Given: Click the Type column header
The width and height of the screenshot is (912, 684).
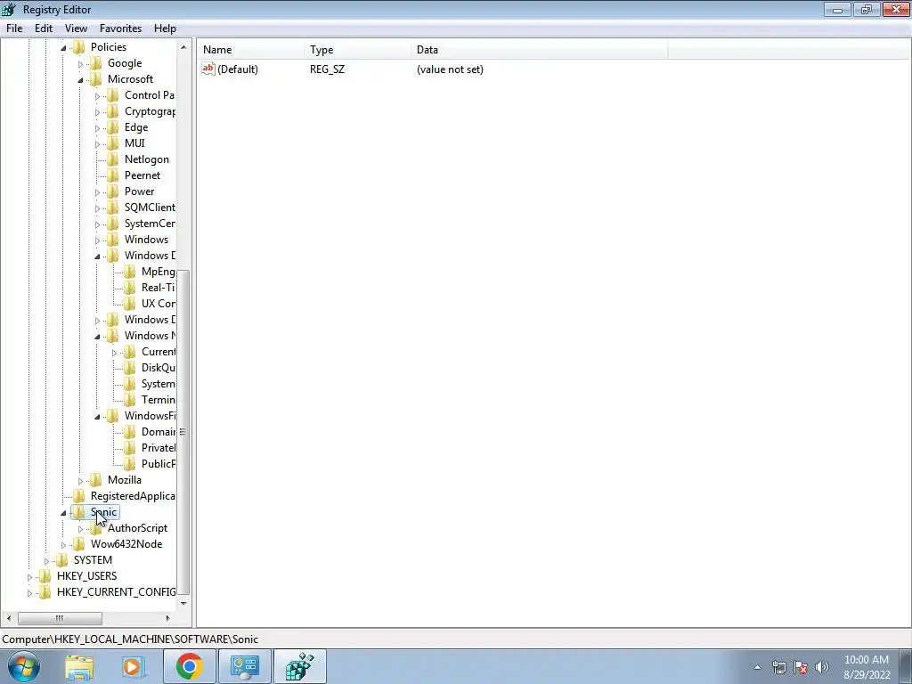Looking at the screenshot, I should 357,50.
